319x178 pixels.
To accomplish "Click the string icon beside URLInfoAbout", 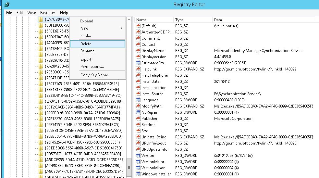I will (x=138, y=143).
